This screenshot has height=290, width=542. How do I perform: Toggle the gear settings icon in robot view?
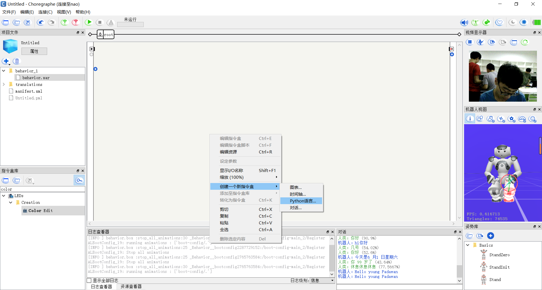(512, 119)
